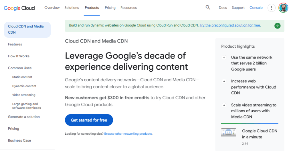Click the 'Product highlights' heading
This screenshot has width=293, height=151.
click(238, 46)
